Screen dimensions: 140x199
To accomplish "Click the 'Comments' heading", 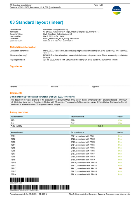I will [16, 93].
